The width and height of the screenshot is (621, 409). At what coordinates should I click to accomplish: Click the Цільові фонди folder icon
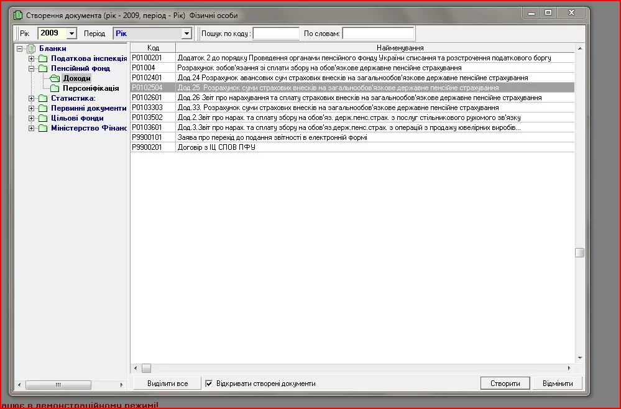[x=43, y=118]
